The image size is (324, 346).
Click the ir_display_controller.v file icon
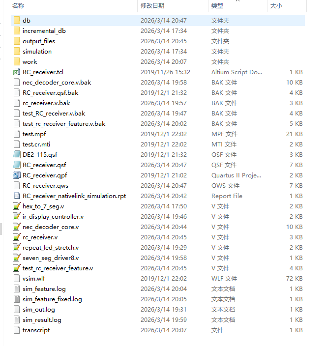point(17,216)
